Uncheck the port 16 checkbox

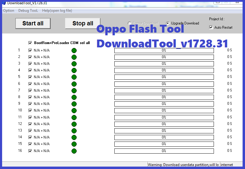pyautogui.click(x=30, y=151)
